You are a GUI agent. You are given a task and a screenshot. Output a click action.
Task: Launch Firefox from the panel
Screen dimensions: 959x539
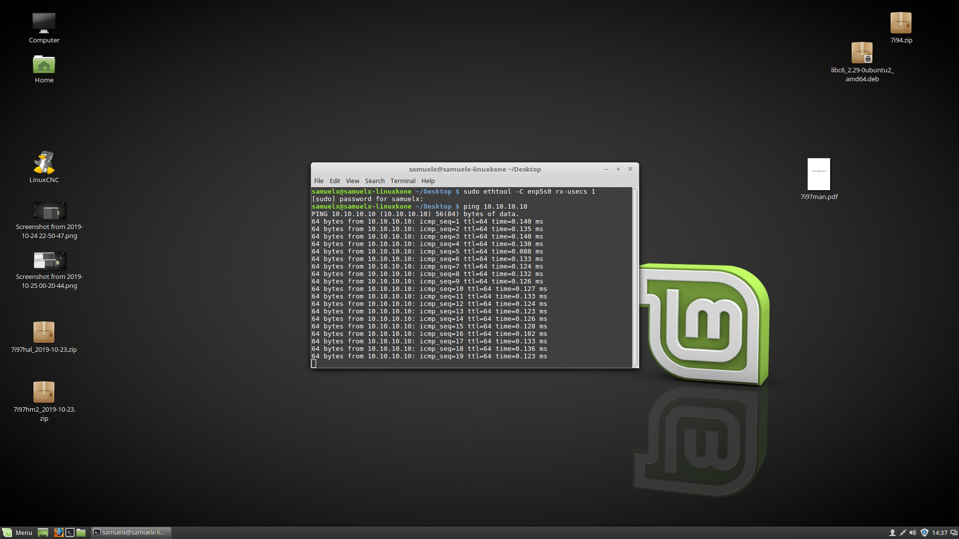pos(58,533)
